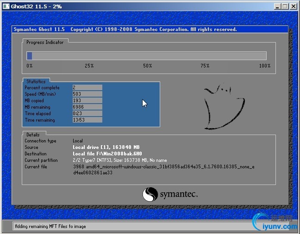Viewport: 300px width, 234px height.
Task: Click the Percent complete label
Action: point(42,88)
